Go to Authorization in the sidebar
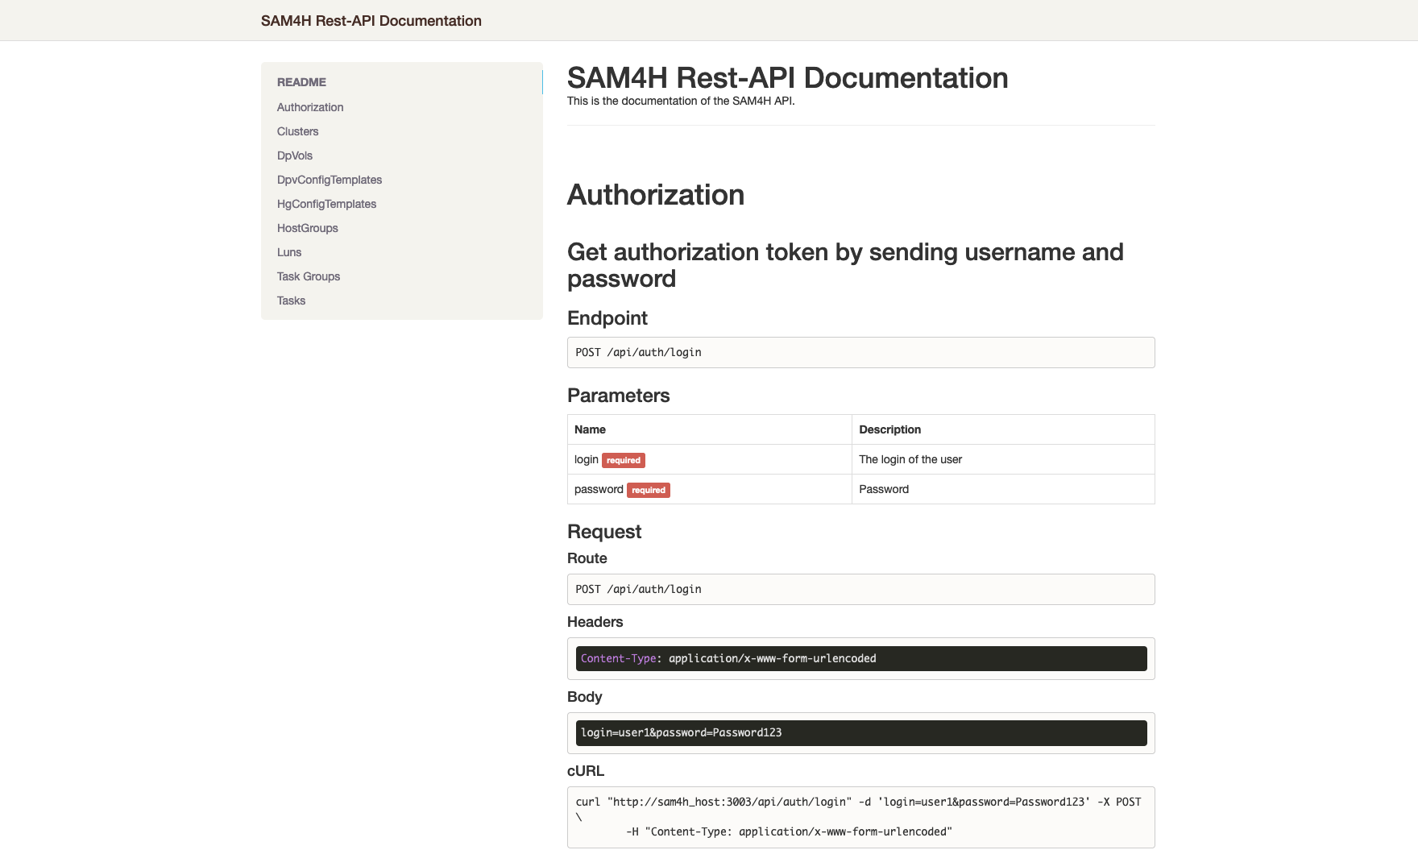The height and width of the screenshot is (850, 1418). (310, 107)
